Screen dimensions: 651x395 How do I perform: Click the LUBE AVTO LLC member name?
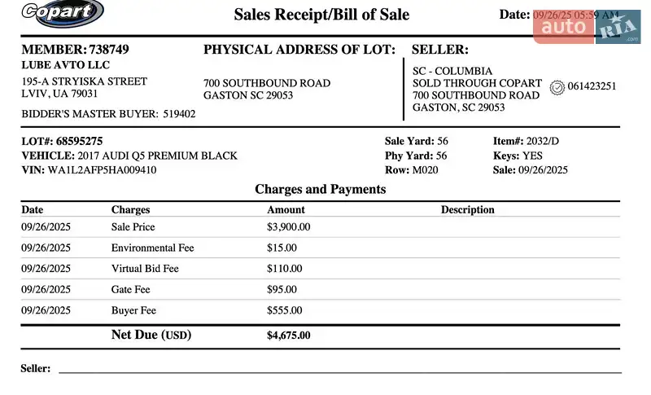point(65,65)
